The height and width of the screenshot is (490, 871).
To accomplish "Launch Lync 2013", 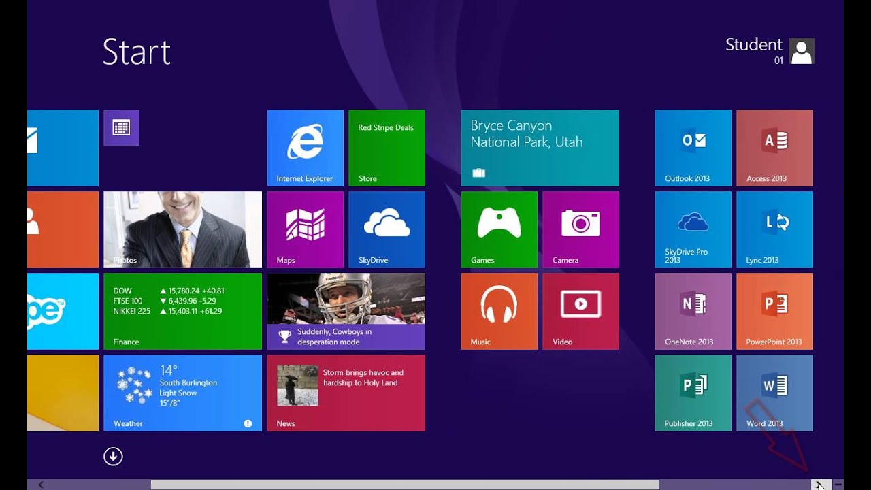I will [x=774, y=229].
